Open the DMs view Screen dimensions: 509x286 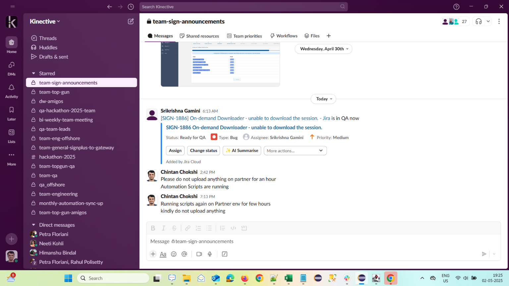12,68
